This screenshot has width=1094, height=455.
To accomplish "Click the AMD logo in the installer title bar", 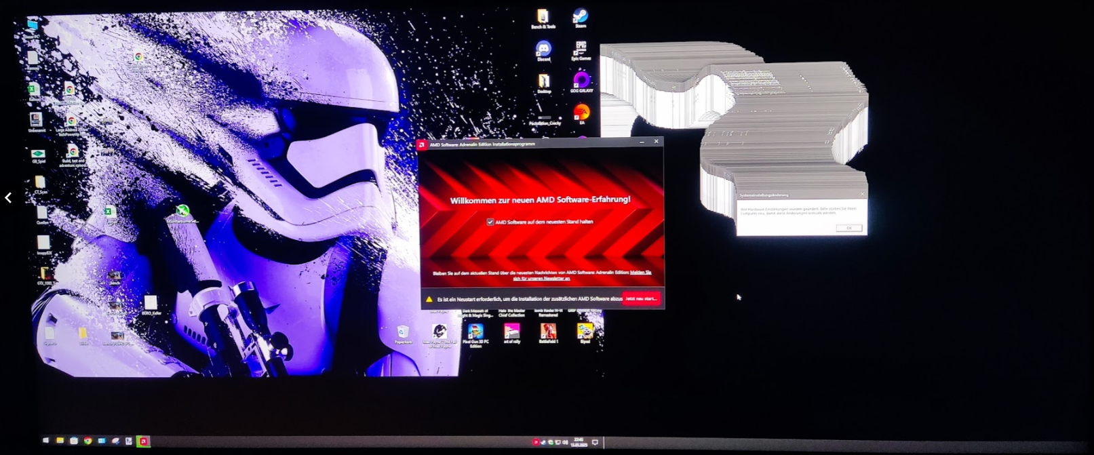I will 422,144.
